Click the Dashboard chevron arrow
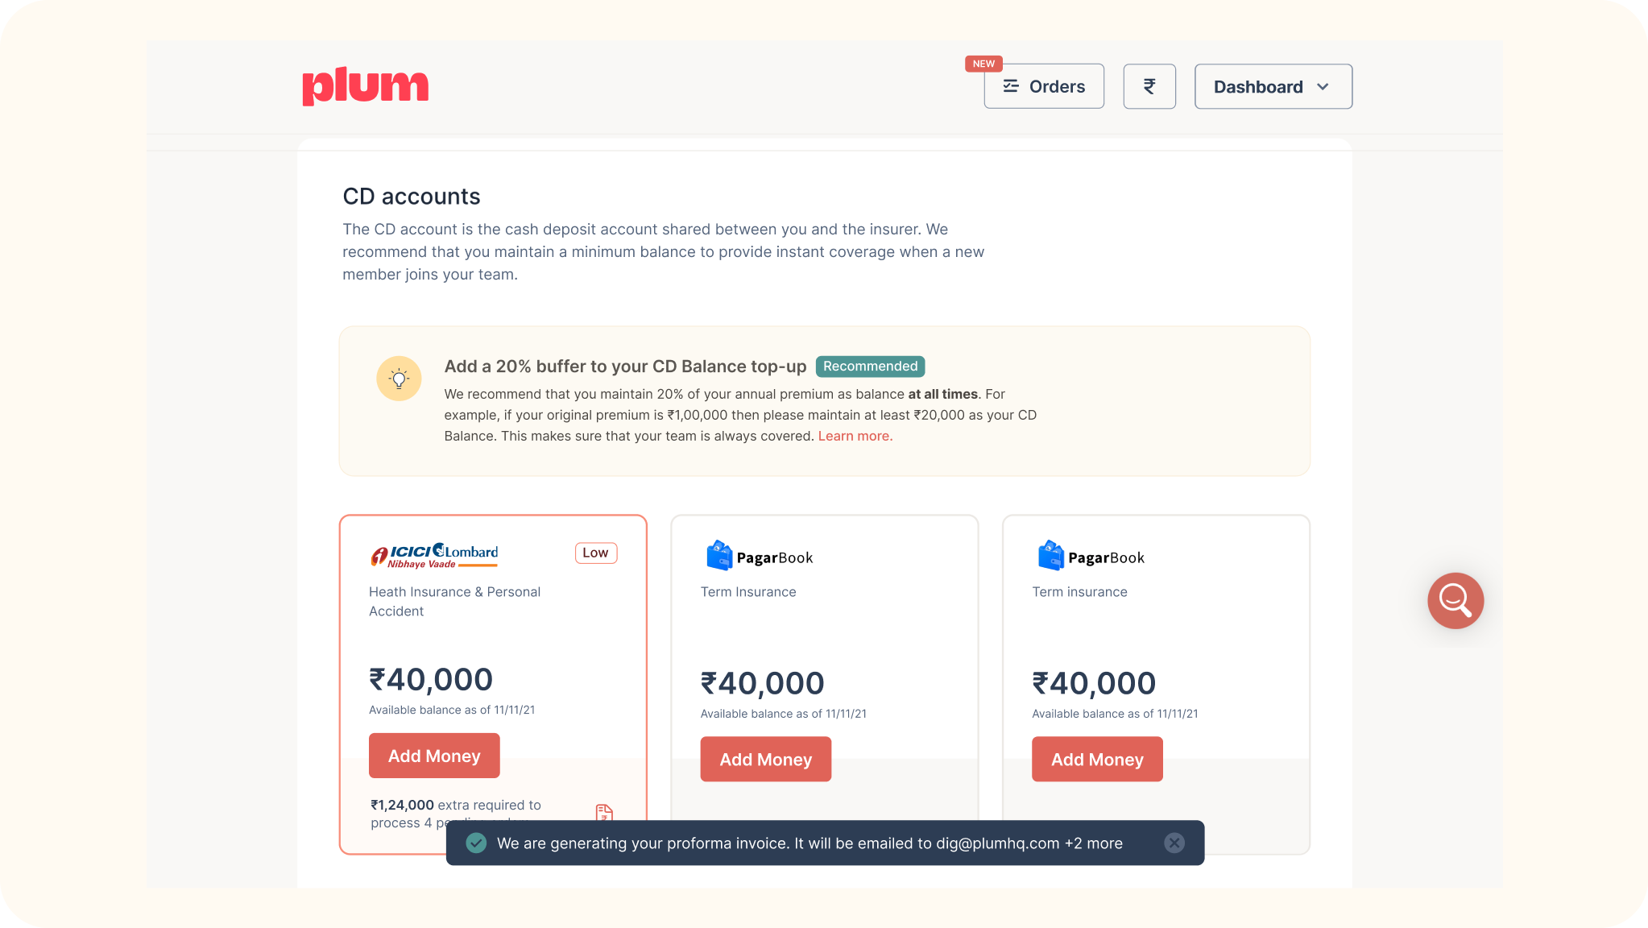The image size is (1648, 928). [1323, 87]
